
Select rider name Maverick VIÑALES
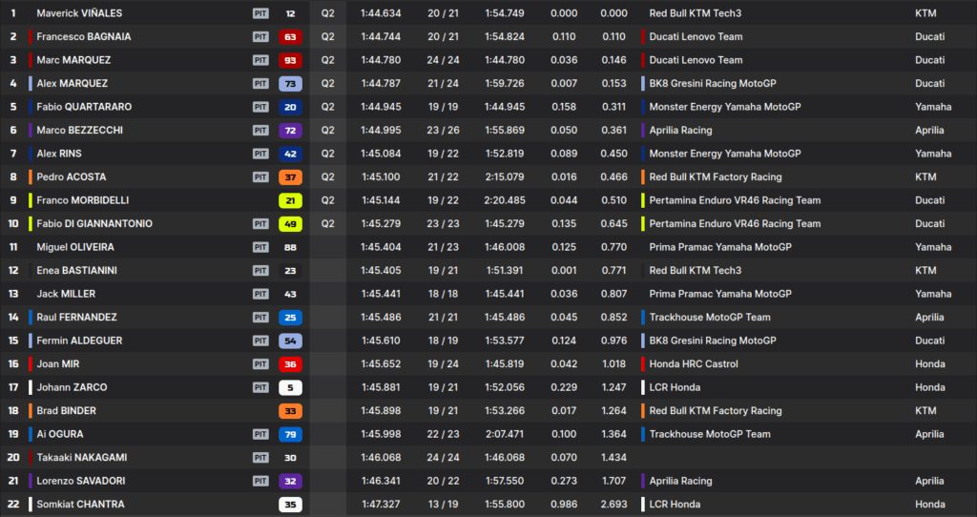point(79,13)
